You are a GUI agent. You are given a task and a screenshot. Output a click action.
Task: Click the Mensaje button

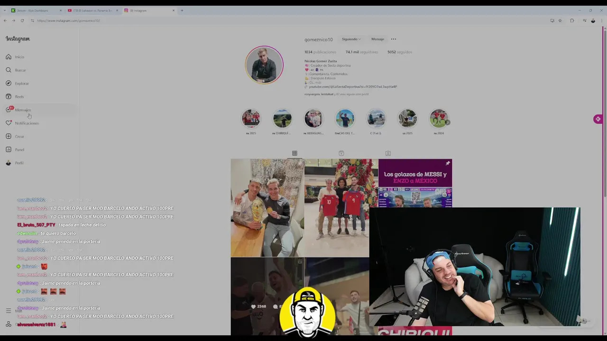click(377, 39)
